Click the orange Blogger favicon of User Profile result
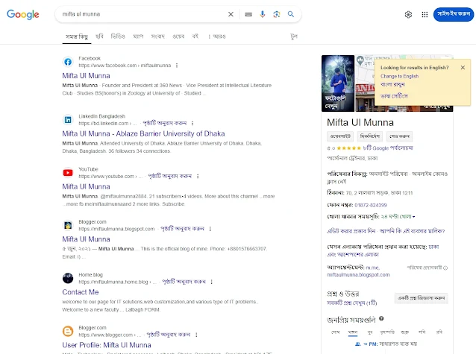This screenshot has height=354, width=476. pyautogui.click(x=68, y=331)
